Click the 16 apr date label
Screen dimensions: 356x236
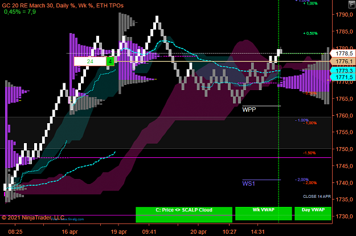pos(69,232)
